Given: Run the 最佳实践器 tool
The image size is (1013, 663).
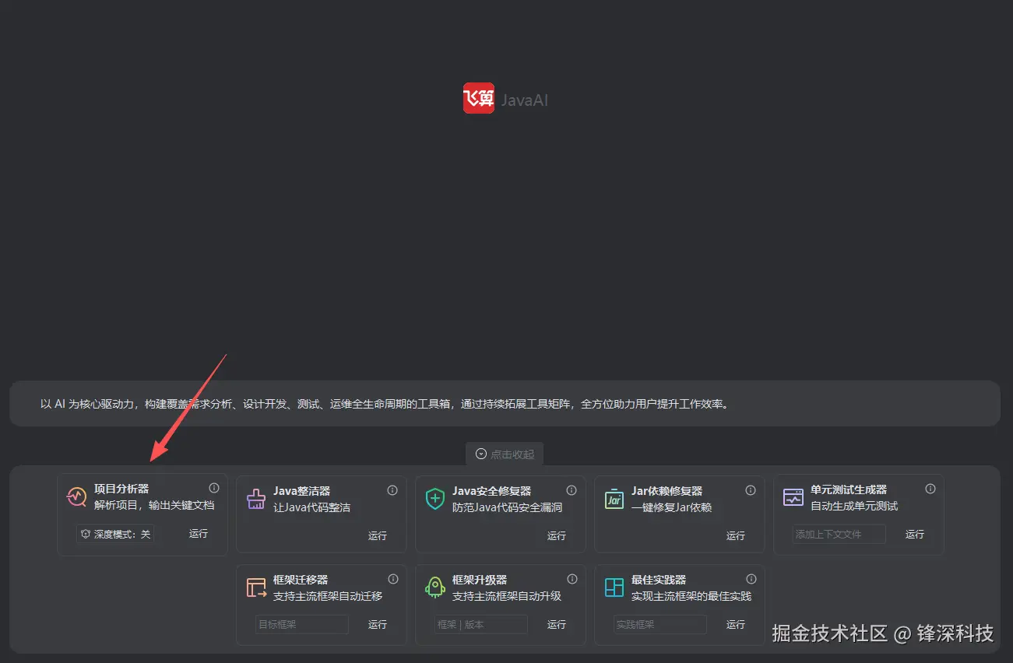Looking at the screenshot, I should (736, 624).
